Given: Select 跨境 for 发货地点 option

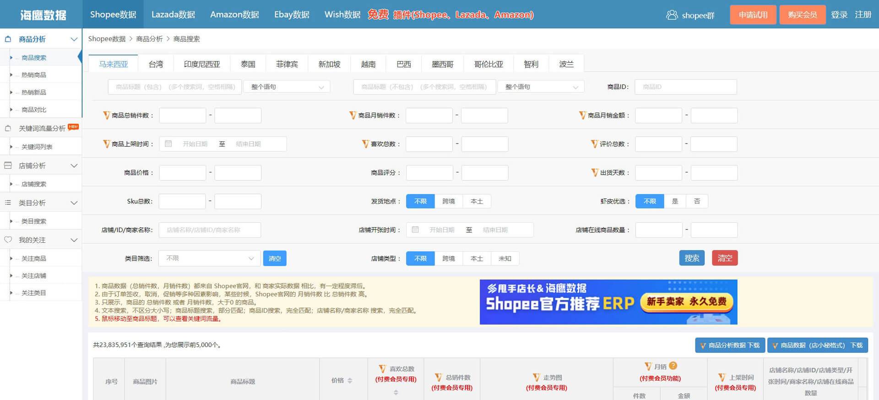Looking at the screenshot, I should click(448, 201).
